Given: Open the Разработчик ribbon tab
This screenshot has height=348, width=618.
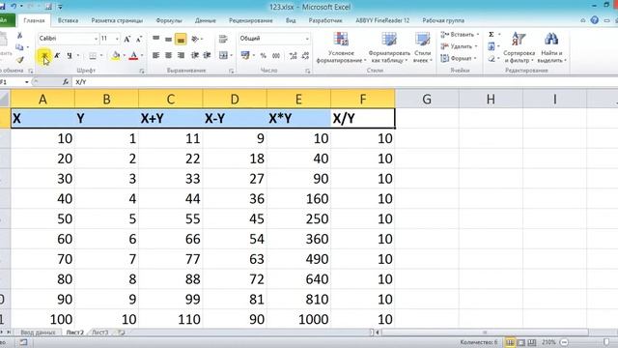Looking at the screenshot, I should (x=325, y=20).
